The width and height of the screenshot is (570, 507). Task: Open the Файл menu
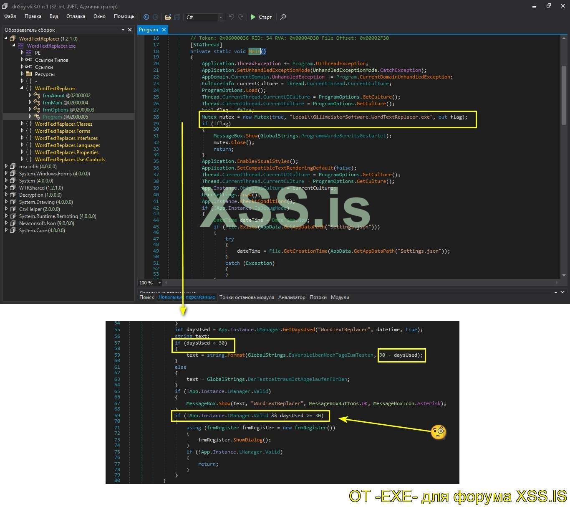(x=10, y=16)
